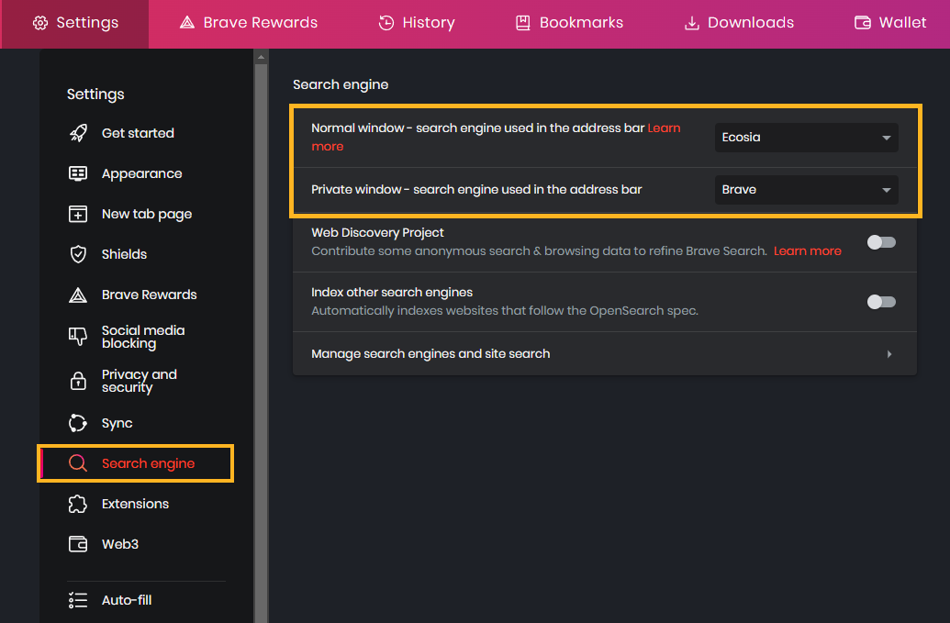Open Get started settings section
Image resolution: width=950 pixels, height=623 pixels.
coord(138,133)
